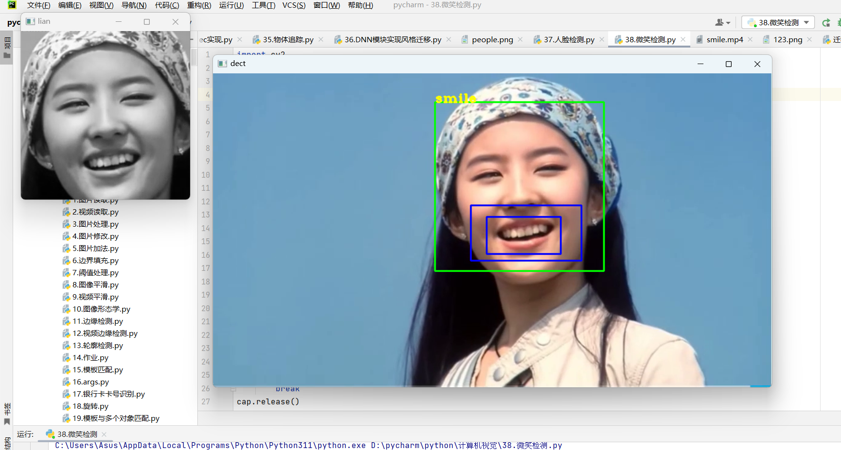Open the user account dropdown icon
Image resolution: width=841 pixels, height=450 pixels.
coord(722,22)
